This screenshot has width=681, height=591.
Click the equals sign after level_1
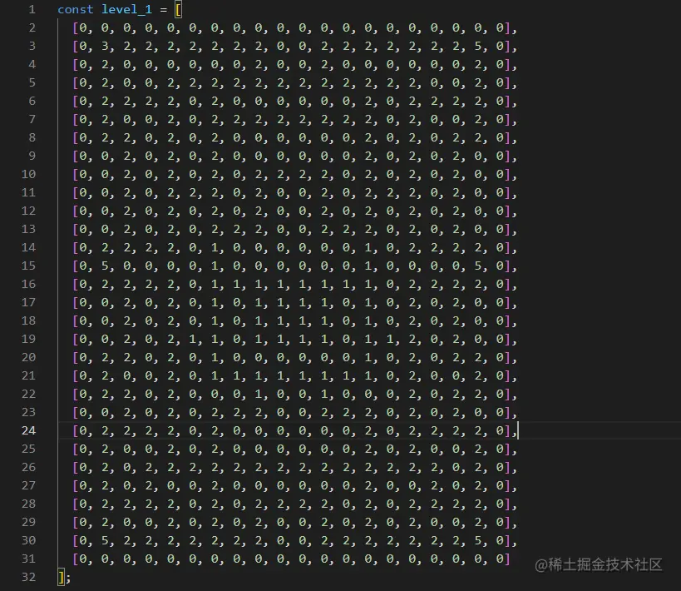point(163,9)
